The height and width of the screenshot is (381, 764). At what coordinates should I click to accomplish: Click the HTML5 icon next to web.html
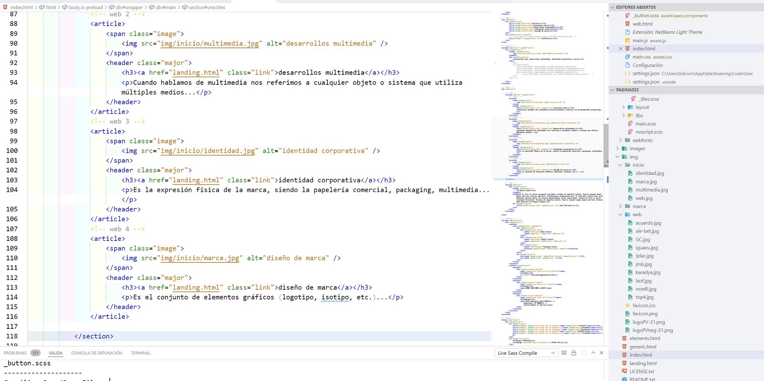(627, 24)
